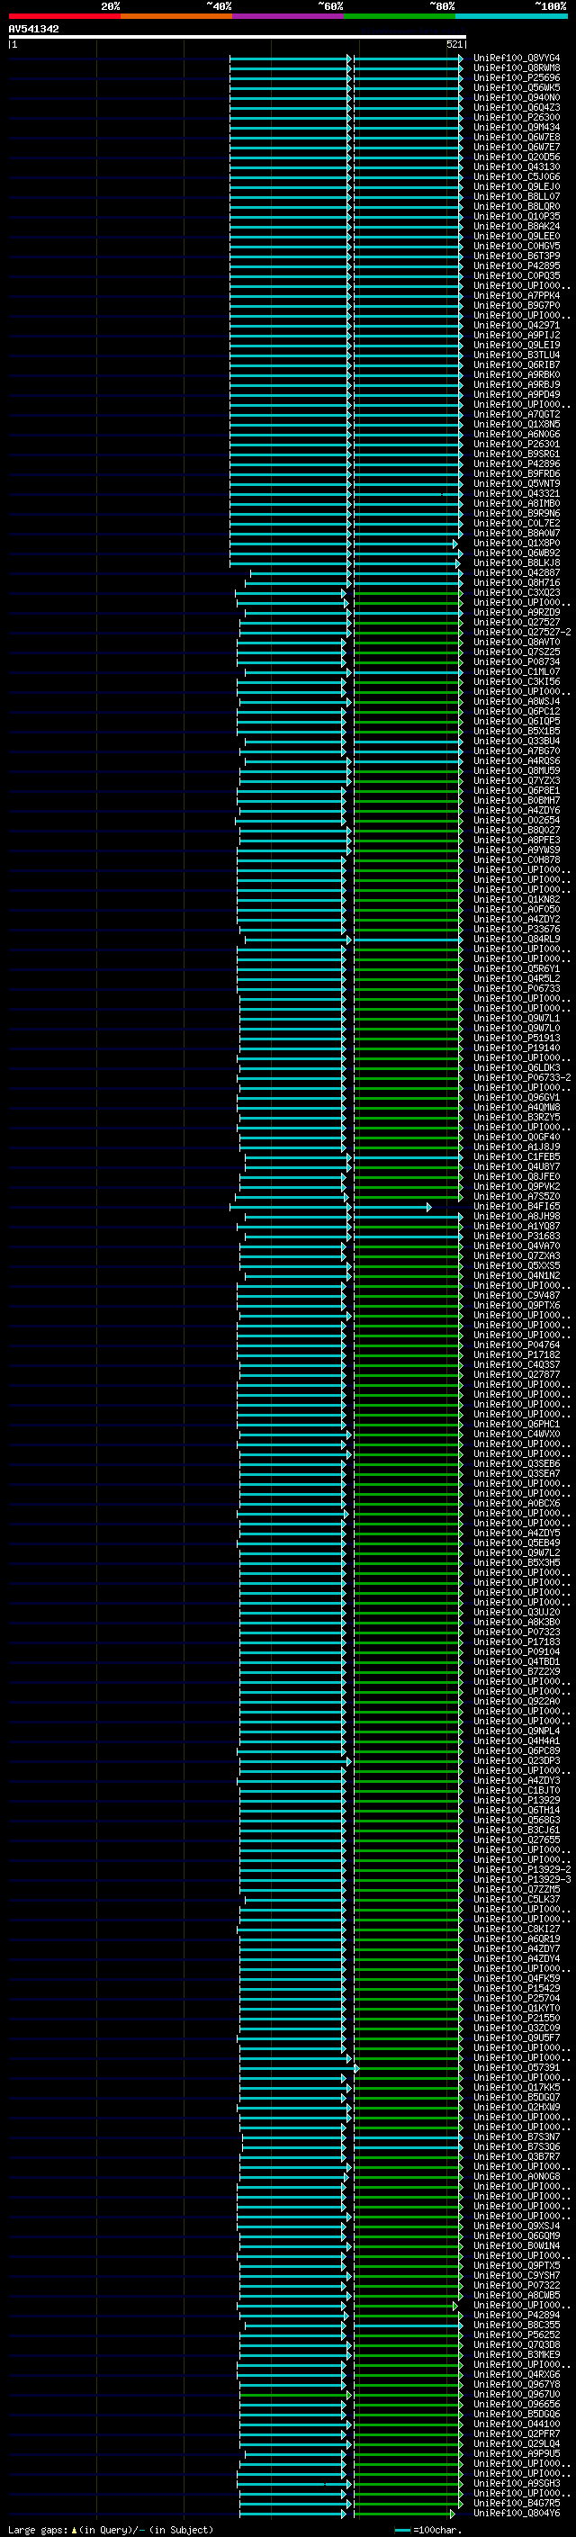The width and height of the screenshot is (576, 2537).
Task: Select the UniRef100_O44100 label
Action: 517,2425
